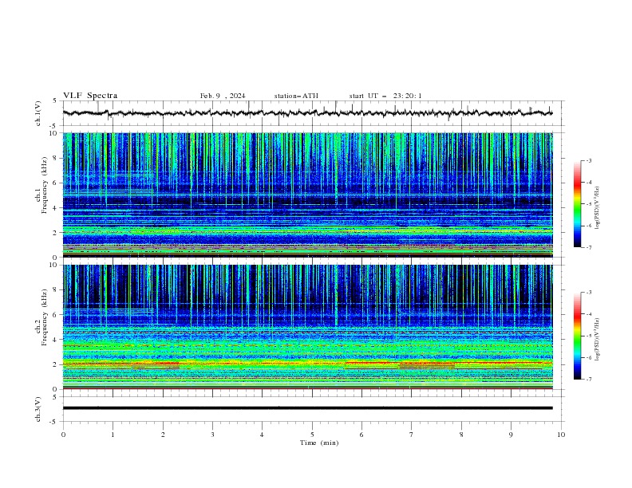This screenshot has width=632, height=488.
Task: Click the "start UT = 23:20:1" label
Action: (385, 96)
